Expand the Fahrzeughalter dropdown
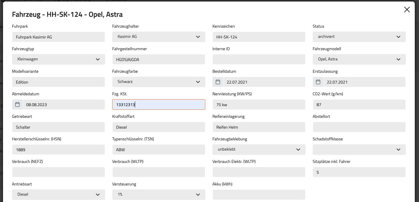 coord(159,37)
